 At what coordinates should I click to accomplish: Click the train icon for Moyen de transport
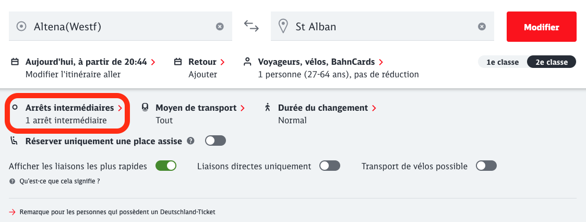tap(146, 108)
